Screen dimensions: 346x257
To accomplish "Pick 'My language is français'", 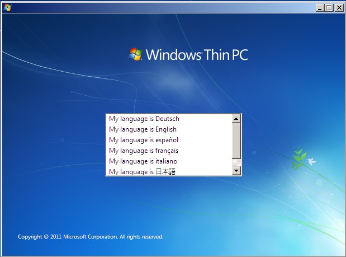I will tap(169, 151).
